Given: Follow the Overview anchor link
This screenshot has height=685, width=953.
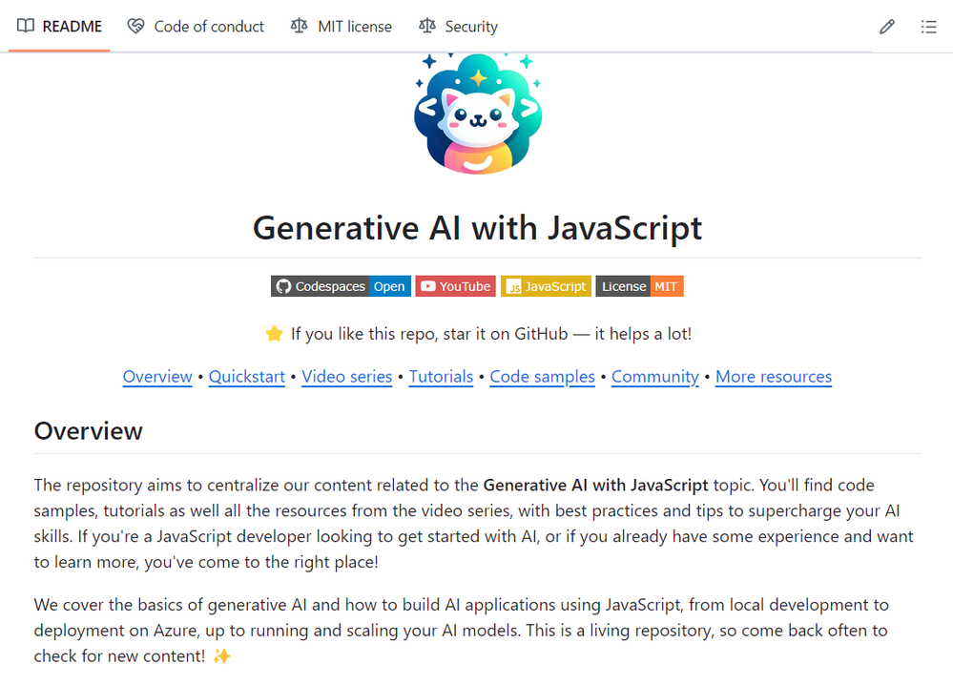Looking at the screenshot, I should (157, 377).
